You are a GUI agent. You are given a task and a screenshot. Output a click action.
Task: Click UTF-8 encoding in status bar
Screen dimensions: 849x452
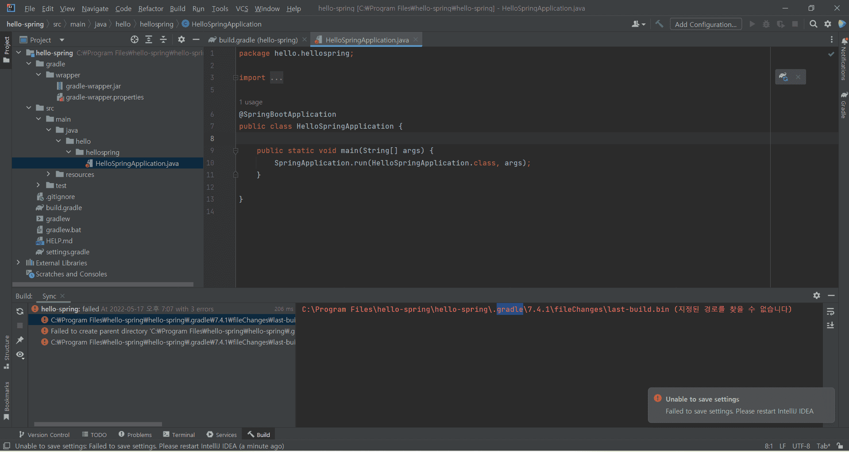[801, 446]
